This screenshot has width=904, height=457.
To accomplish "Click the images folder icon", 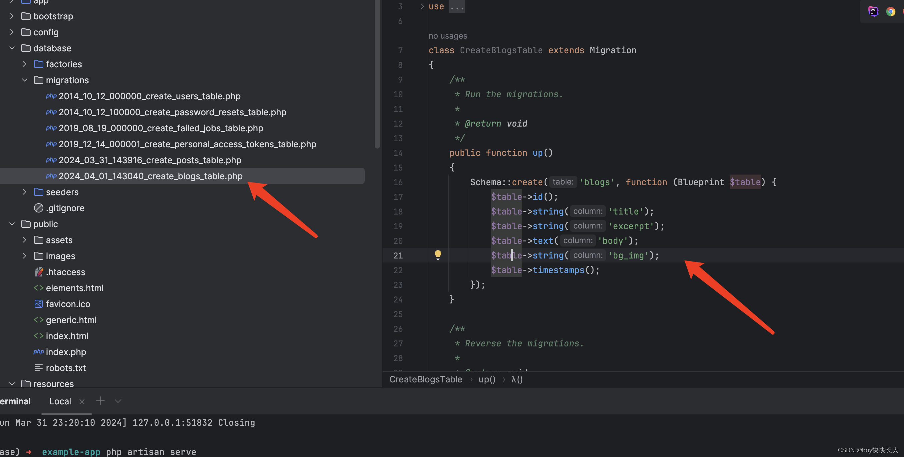I will click(39, 256).
